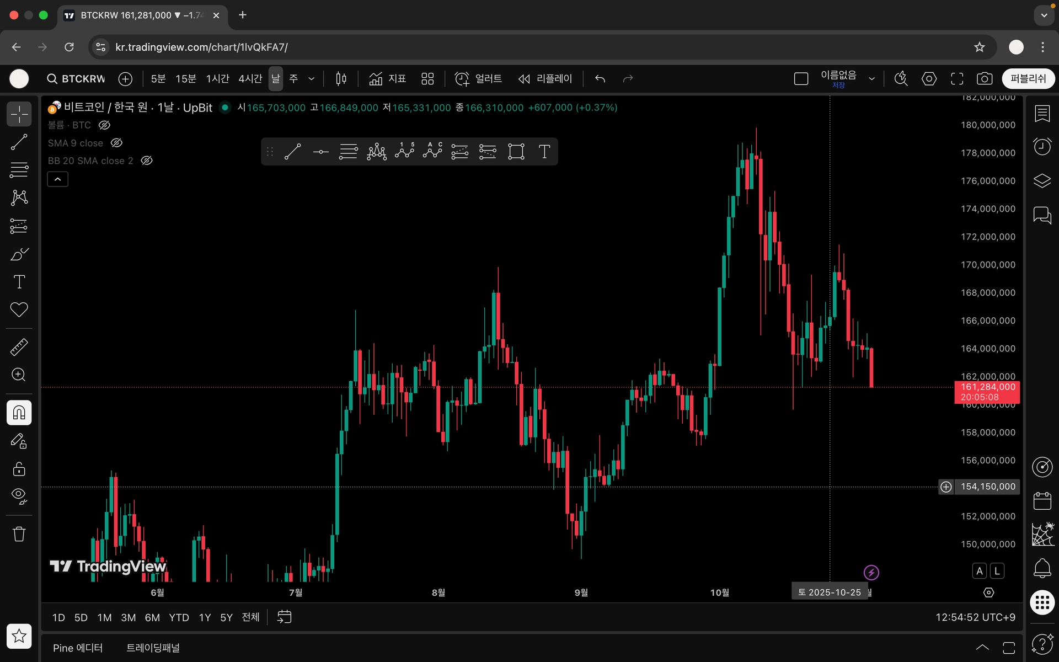Open the 트레이딩패널 tab

[x=153, y=648]
